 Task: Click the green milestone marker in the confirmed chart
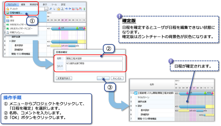(x=205, y=93)
